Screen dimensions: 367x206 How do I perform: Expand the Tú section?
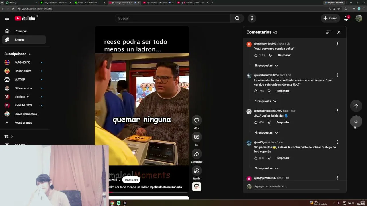coord(9,136)
